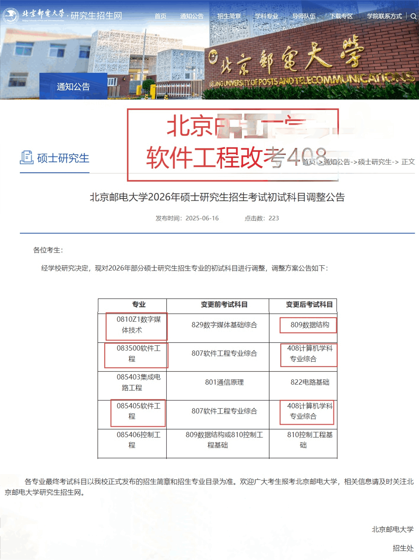Click the 正文 breadcrumb text
Screen dimensions: 419x560
408,162
